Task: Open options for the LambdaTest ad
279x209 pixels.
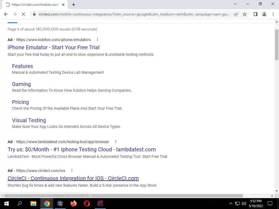Action: 116,142
